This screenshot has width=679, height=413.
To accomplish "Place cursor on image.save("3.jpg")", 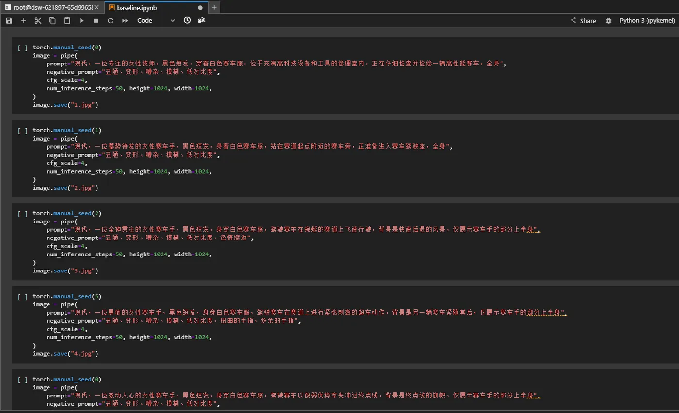I will click(x=65, y=270).
